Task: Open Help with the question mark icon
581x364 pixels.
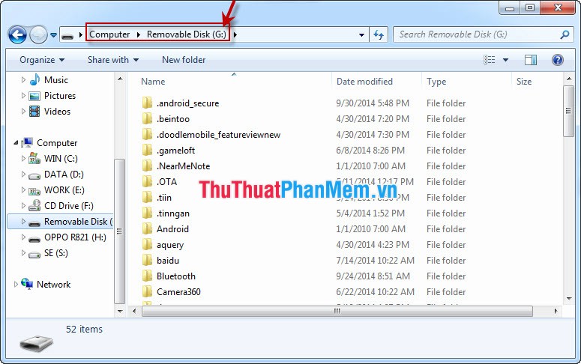Action: tap(557, 60)
